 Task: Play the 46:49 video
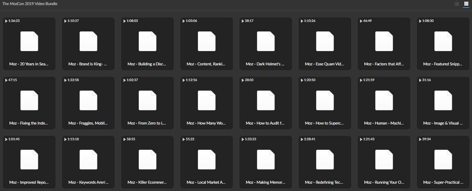361,21
